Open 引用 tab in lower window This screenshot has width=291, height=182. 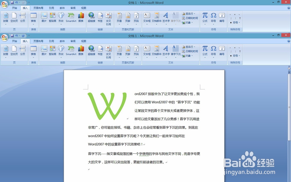click(x=52, y=41)
